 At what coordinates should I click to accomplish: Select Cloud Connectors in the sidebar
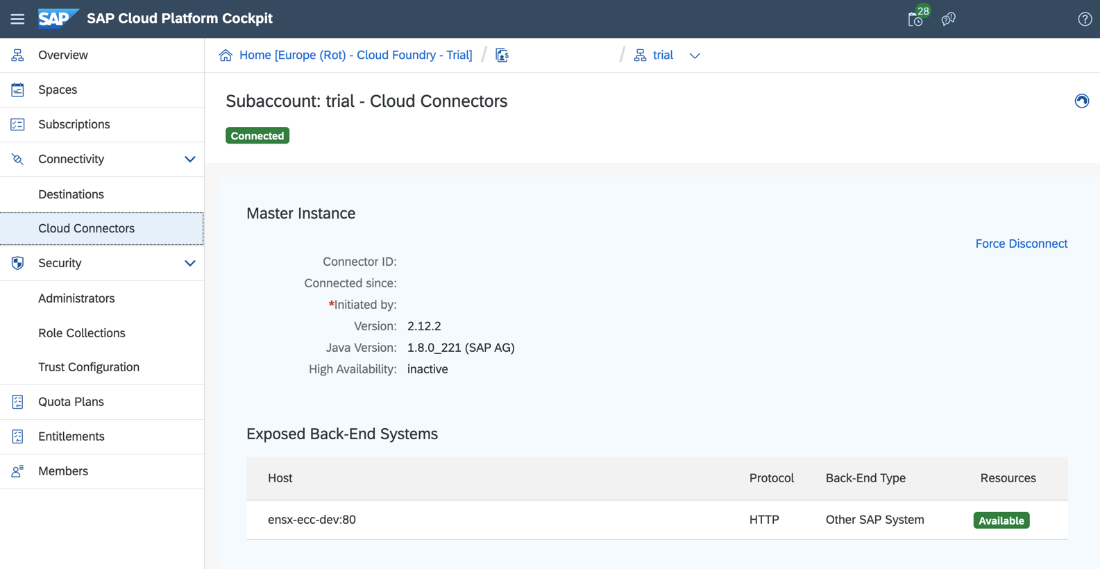point(102,228)
